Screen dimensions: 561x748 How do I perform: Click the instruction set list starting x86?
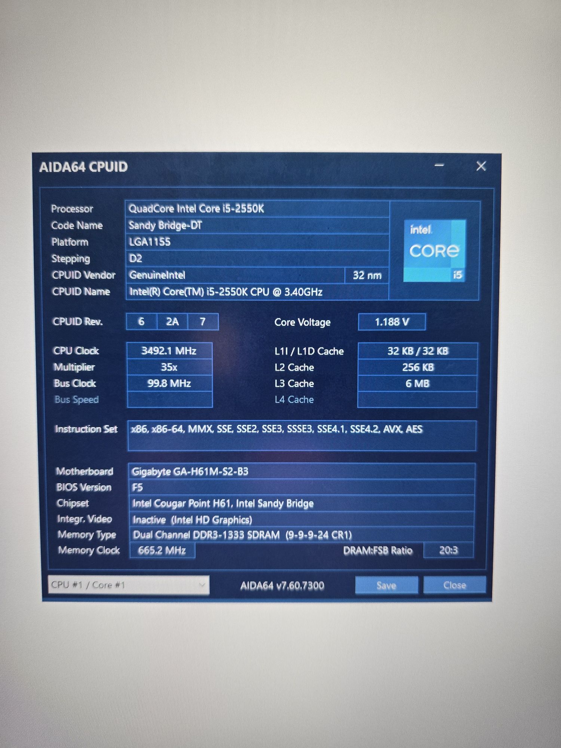click(301, 436)
